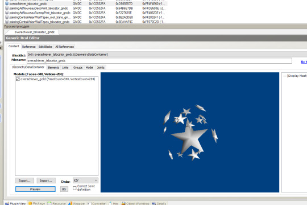Switch to the Content tab

(14, 46)
